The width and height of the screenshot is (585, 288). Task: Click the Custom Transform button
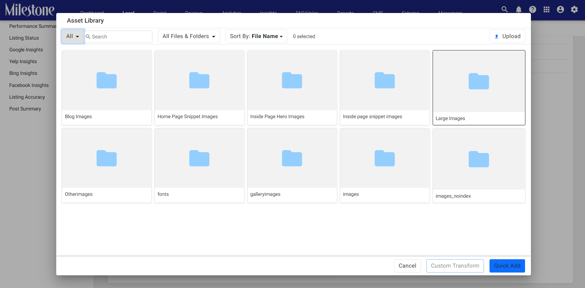455,266
